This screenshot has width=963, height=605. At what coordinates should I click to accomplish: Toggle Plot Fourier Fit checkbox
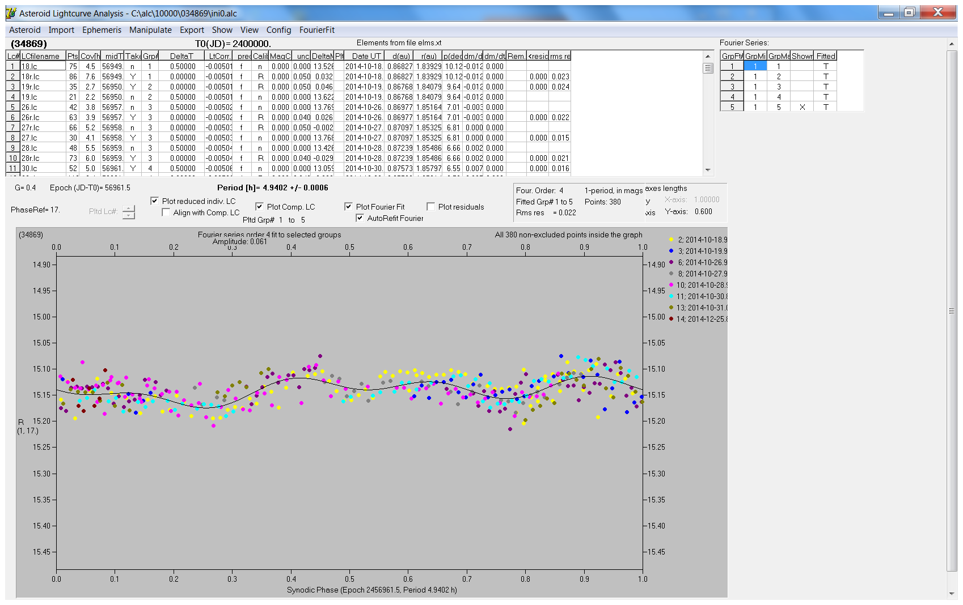coord(348,207)
